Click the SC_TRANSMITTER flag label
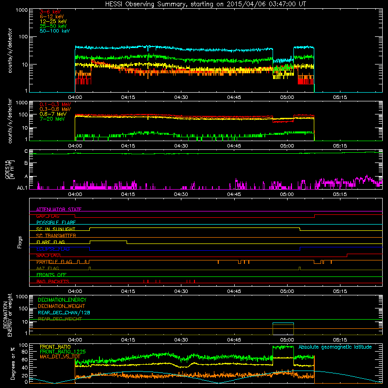 [x=56, y=236]
